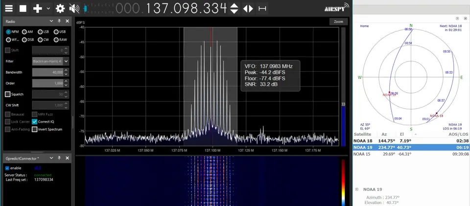Open the hamburger main menu
470x206 pixels.
9,8
